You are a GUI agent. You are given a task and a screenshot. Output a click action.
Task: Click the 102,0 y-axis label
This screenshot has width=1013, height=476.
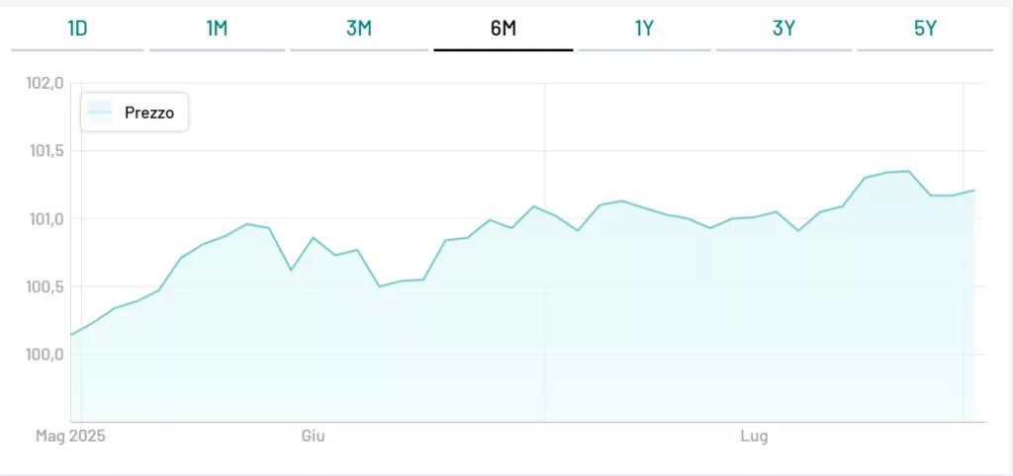[45, 84]
